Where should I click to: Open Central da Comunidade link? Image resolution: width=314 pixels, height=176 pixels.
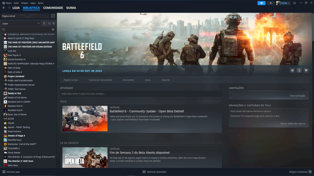pos(100,80)
